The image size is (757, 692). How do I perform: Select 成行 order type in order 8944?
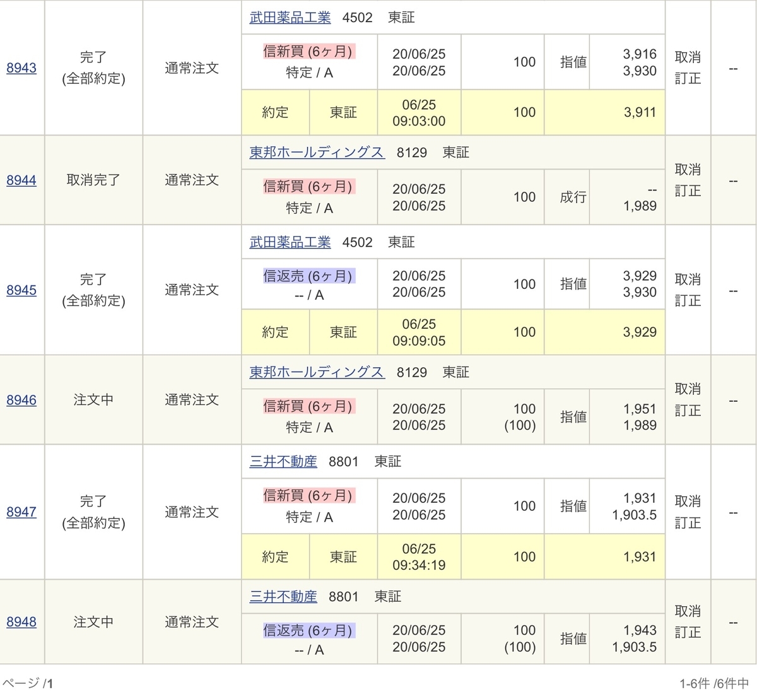point(573,197)
